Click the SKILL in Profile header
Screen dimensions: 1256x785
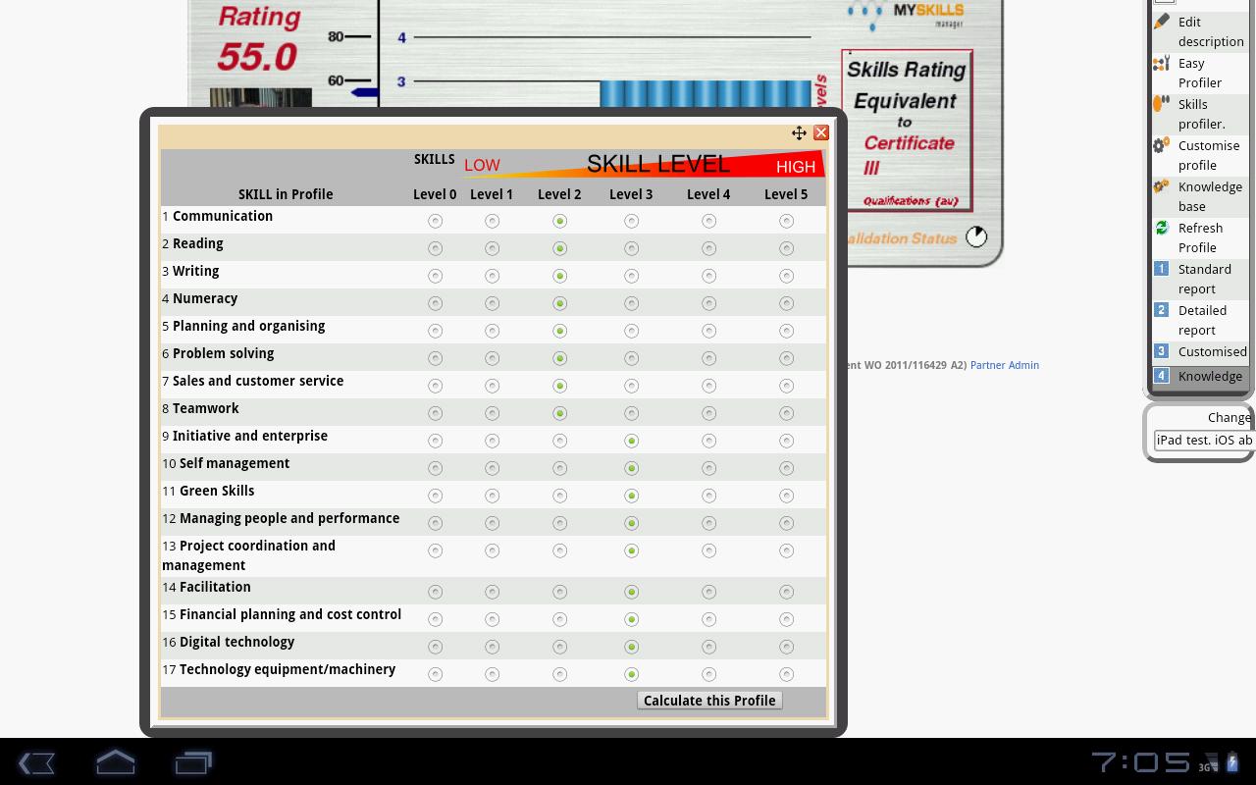tap(286, 194)
